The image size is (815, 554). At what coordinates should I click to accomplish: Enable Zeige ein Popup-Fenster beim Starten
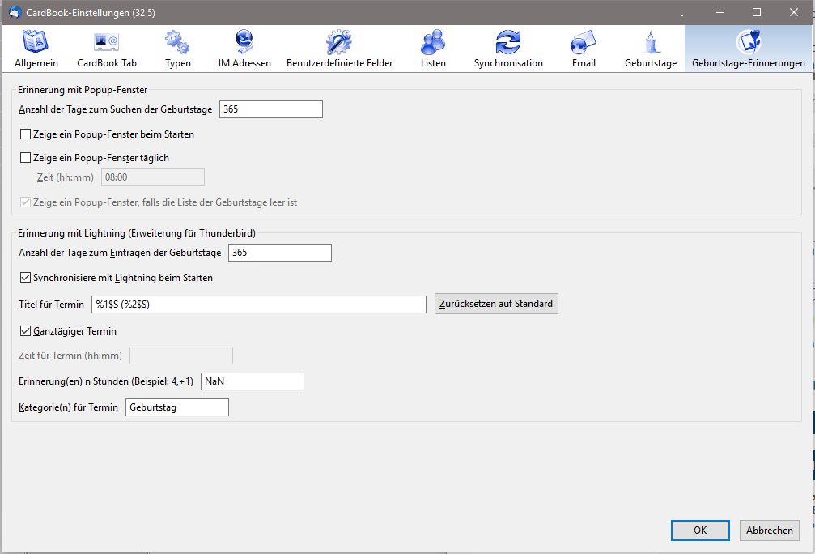point(26,134)
